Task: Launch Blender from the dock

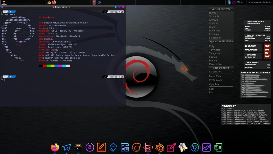Action: pos(160,147)
